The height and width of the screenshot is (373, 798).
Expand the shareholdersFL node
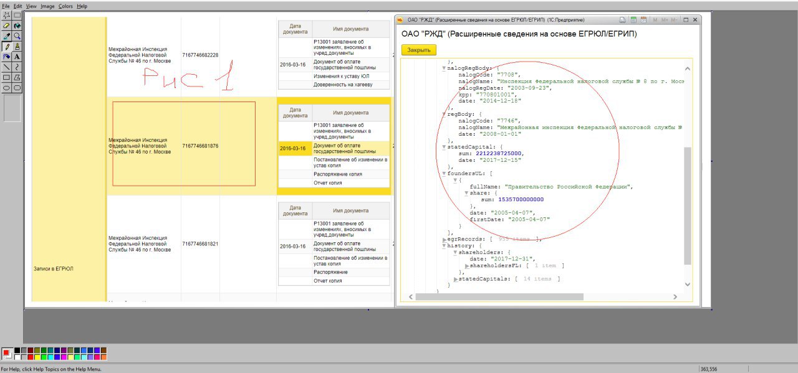(466, 266)
